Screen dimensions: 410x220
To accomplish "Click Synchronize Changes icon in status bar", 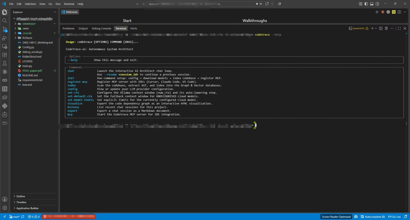I will [23, 217].
